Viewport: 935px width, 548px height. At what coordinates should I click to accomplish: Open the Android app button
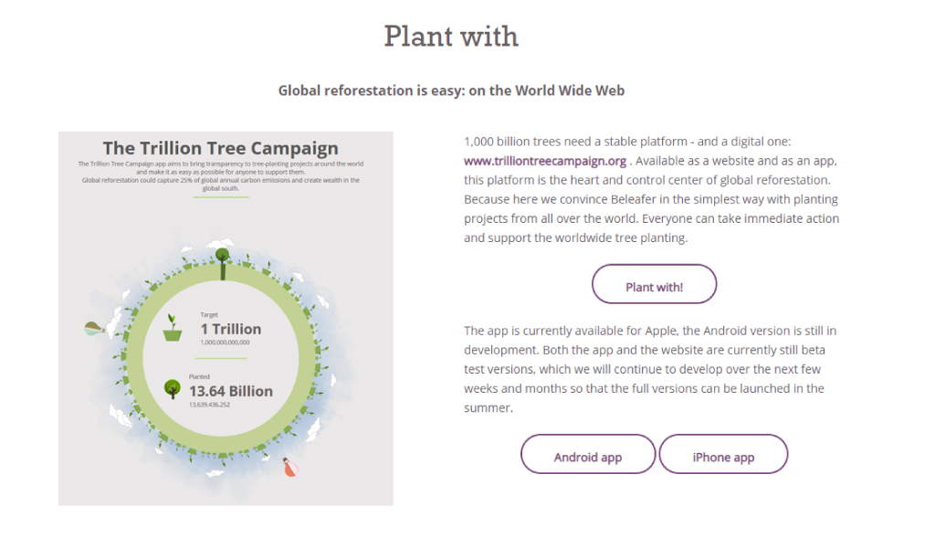click(588, 454)
